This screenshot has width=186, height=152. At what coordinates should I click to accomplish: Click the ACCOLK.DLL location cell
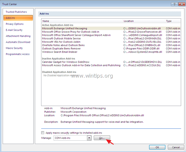142,65
